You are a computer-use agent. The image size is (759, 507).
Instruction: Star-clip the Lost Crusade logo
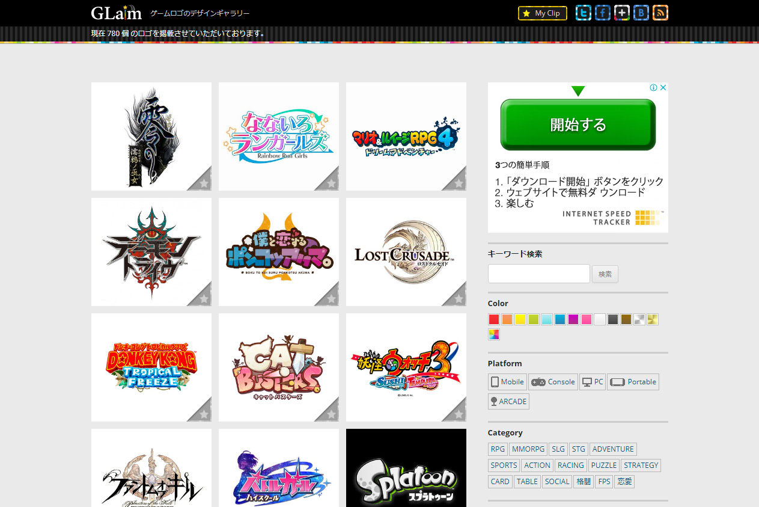coord(458,298)
